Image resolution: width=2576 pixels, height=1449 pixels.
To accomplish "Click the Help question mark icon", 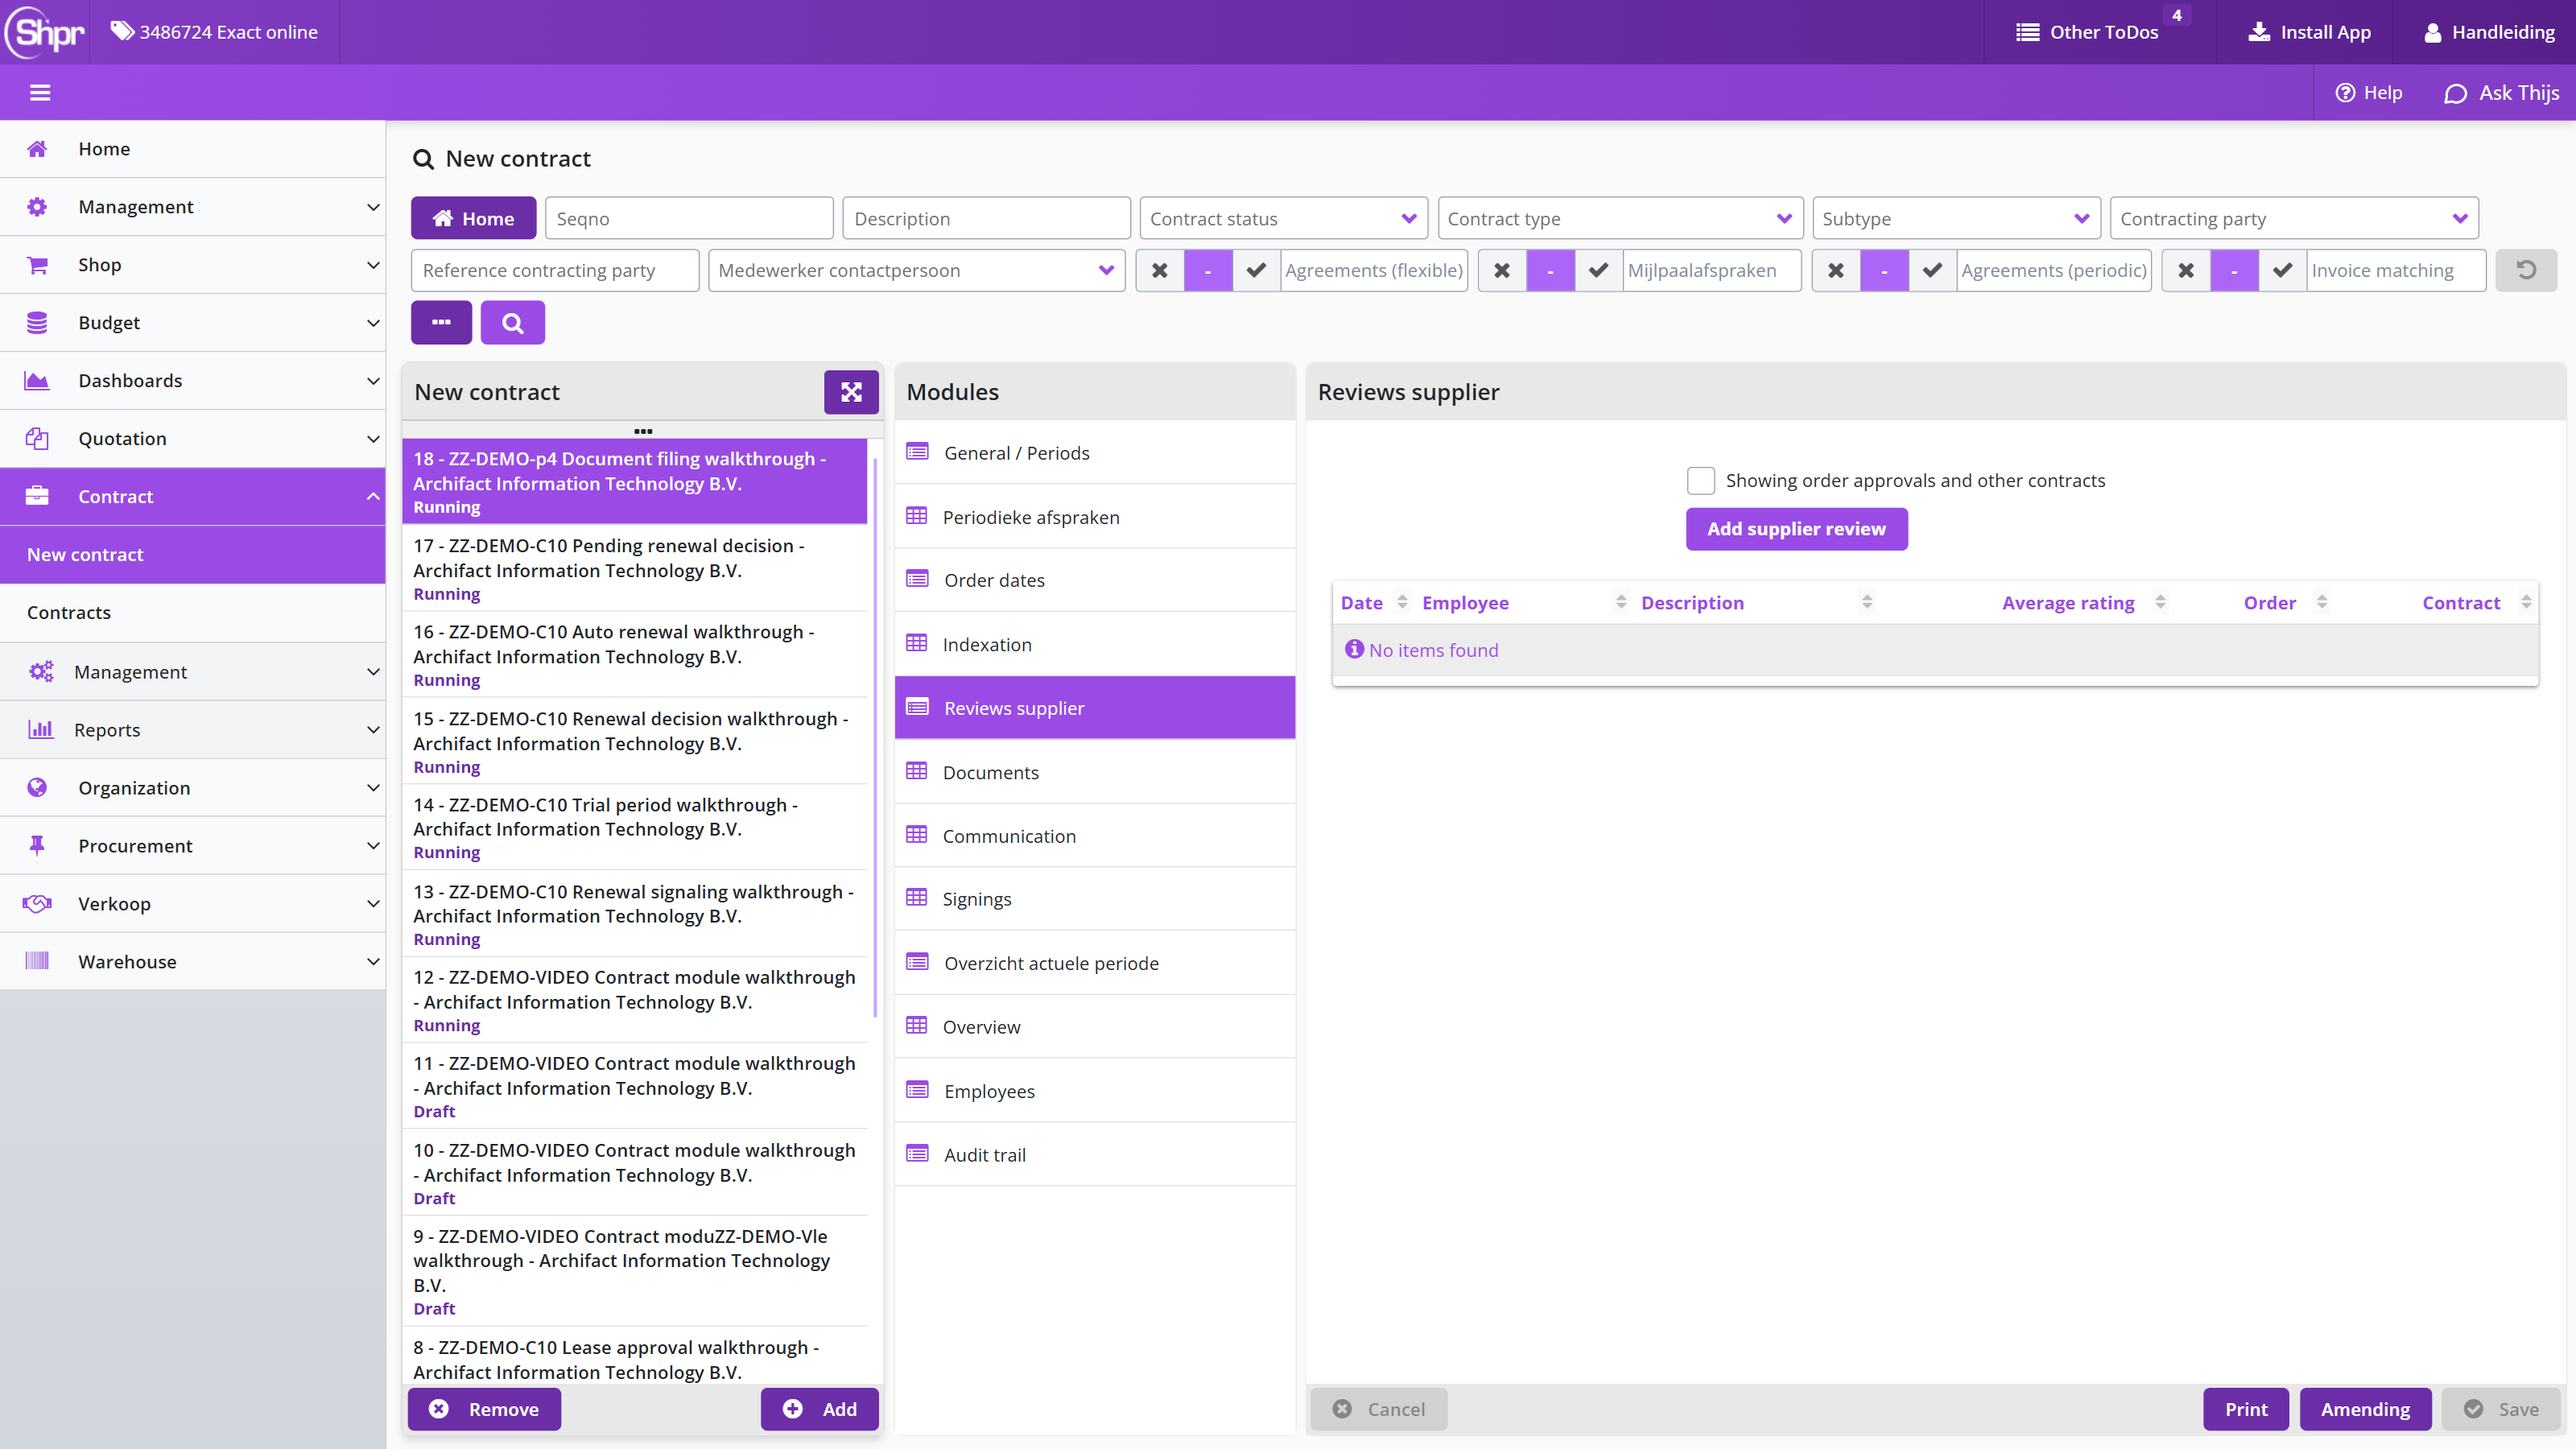I will pos(2344,93).
